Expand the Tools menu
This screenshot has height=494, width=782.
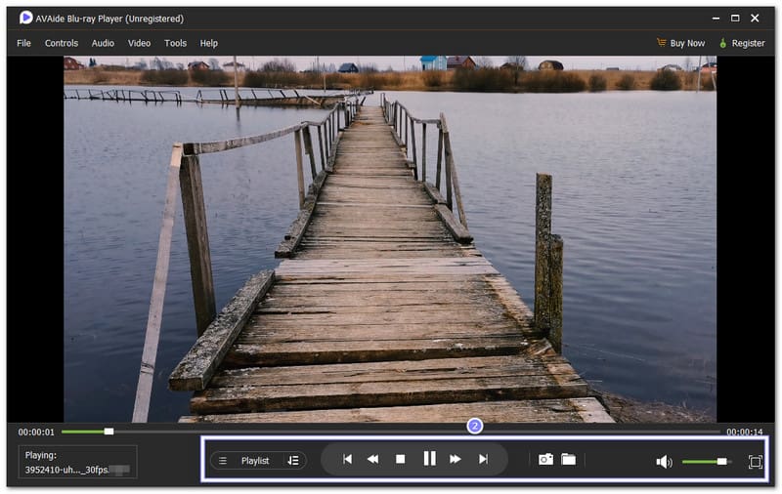point(175,43)
